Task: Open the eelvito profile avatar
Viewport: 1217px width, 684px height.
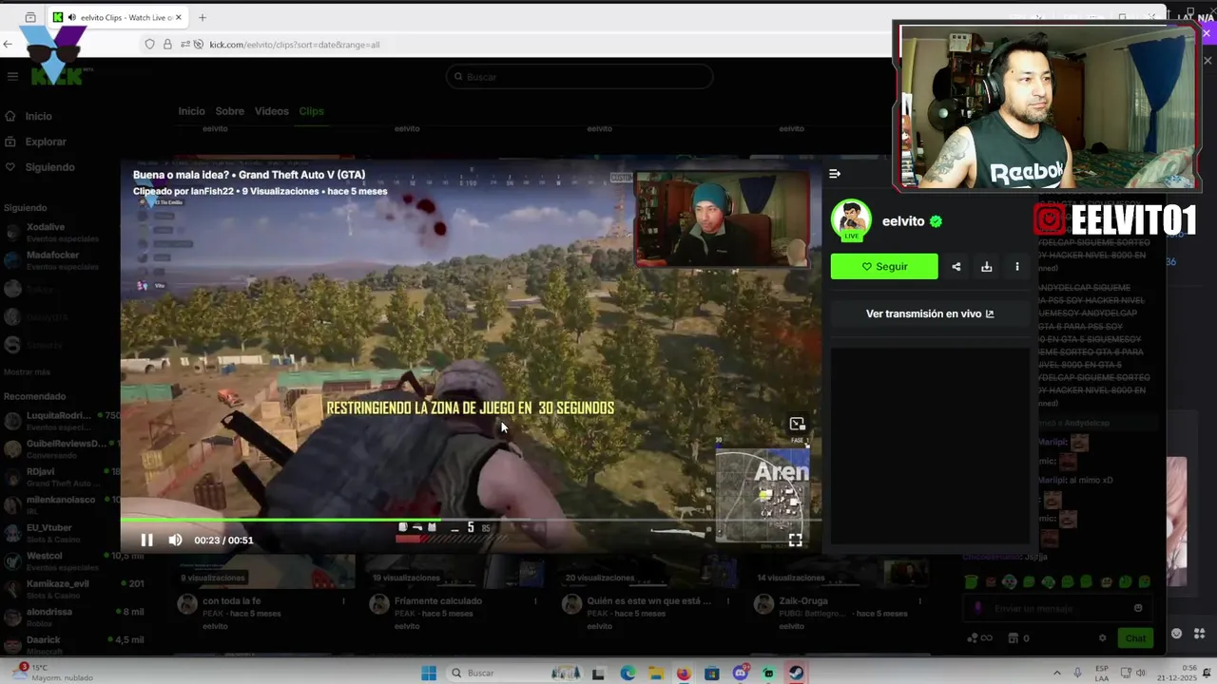Action: [851, 220]
